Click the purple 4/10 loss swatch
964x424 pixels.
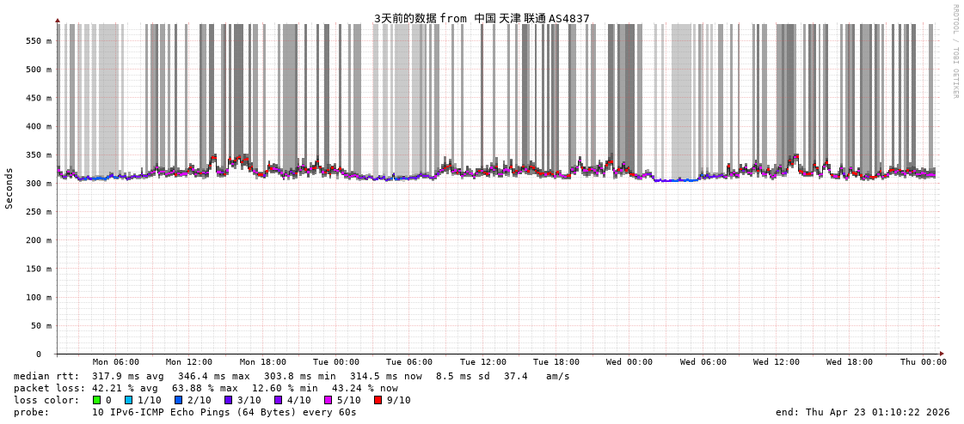click(x=278, y=400)
